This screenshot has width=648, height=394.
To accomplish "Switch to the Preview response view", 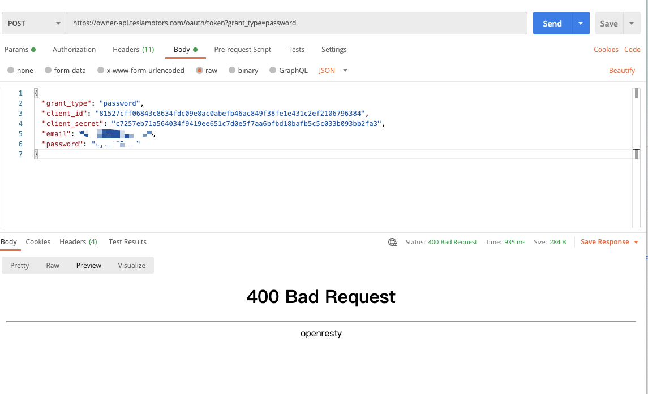I will pyautogui.click(x=88, y=265).
